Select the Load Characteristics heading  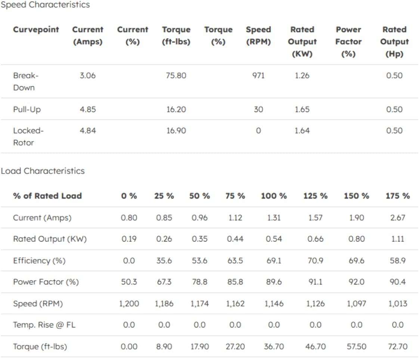coord(43,171)
